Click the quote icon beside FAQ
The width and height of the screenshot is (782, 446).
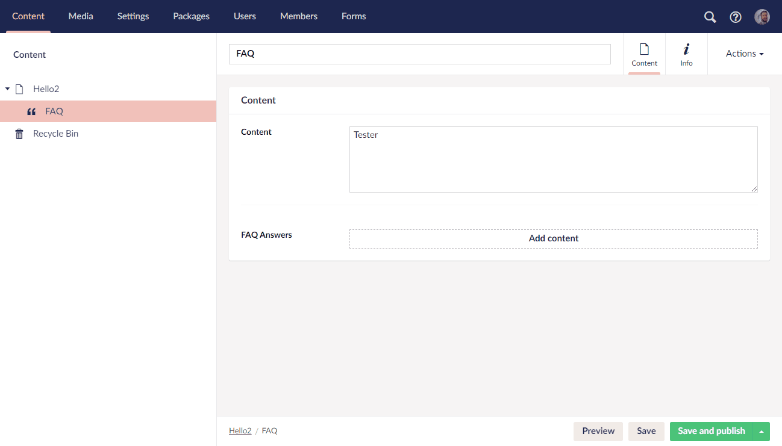(31, 111)
